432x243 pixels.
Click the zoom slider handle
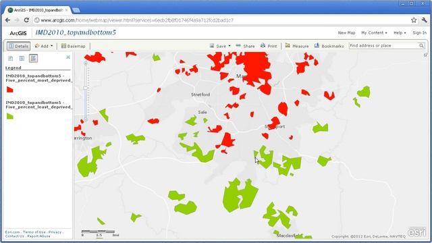86,88
